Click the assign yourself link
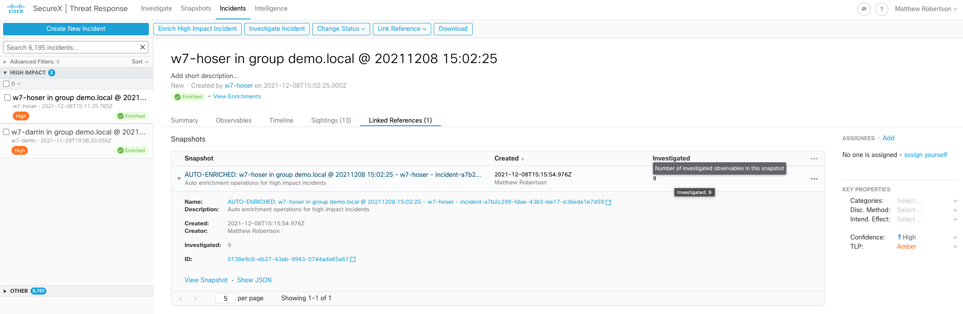Viewport: 963px width, 314px height. point(925,155)
